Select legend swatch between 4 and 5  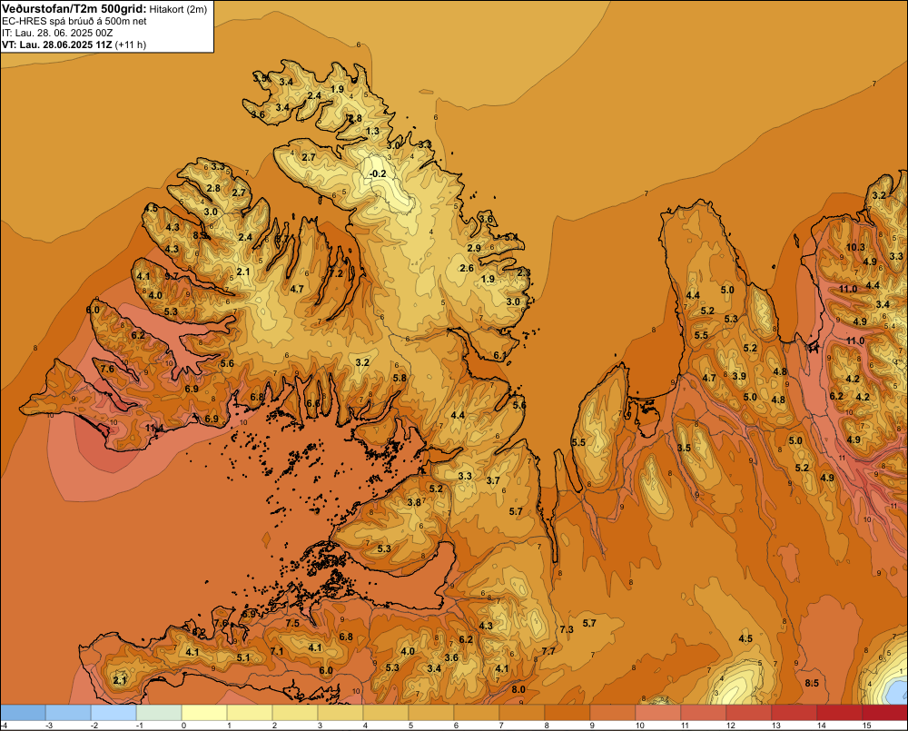(x=386, y=713)
